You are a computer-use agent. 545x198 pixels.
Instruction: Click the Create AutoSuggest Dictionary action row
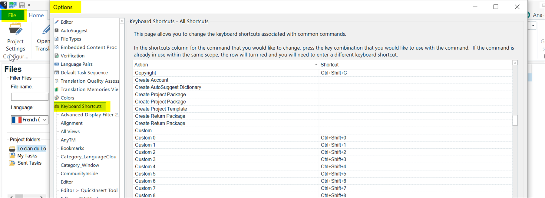pos(226,87)
